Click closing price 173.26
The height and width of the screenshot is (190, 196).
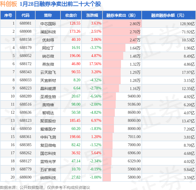click(x=75, y=32)
